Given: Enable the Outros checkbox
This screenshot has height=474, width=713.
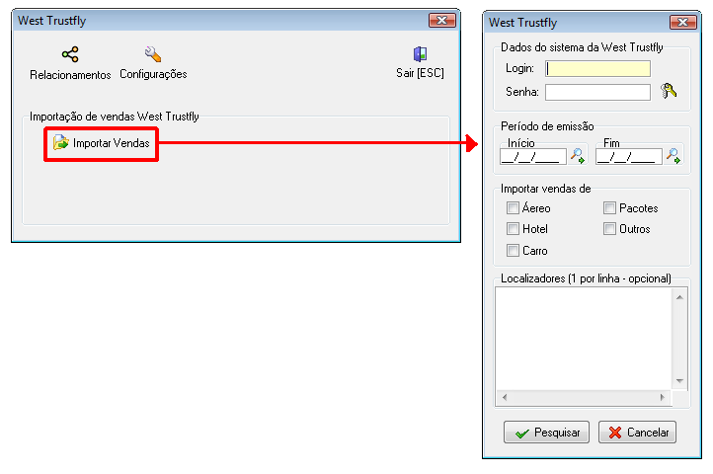Looking at the screenshot, I should pyautogui.click(x=609, y=228).
